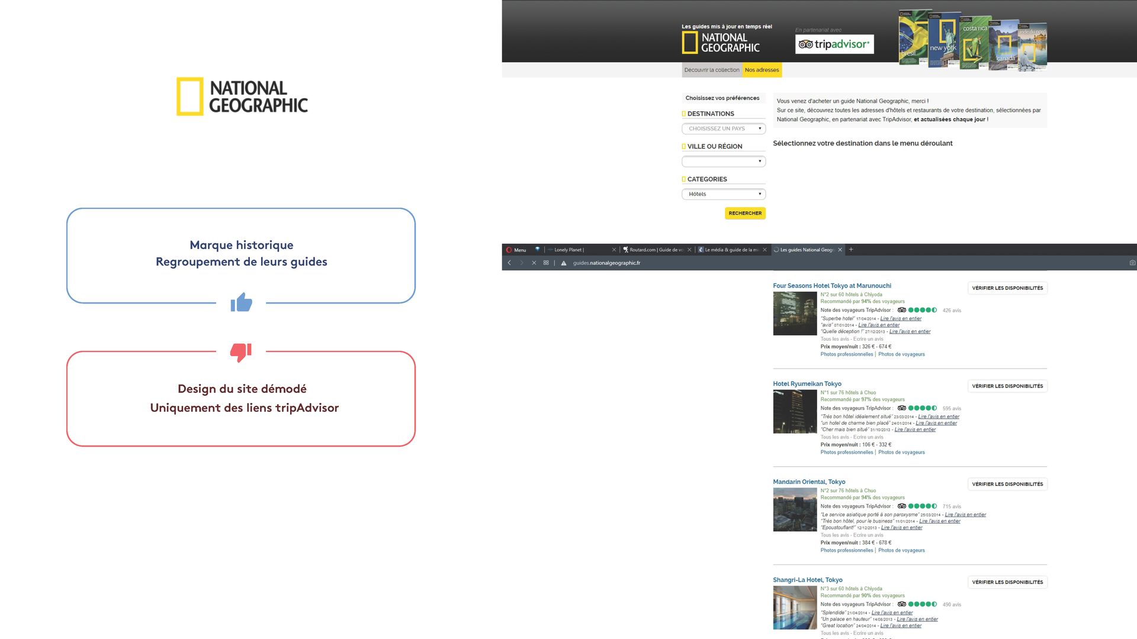
Task: Open the speed dial grid icon
Action: click(x=546, y=263)
